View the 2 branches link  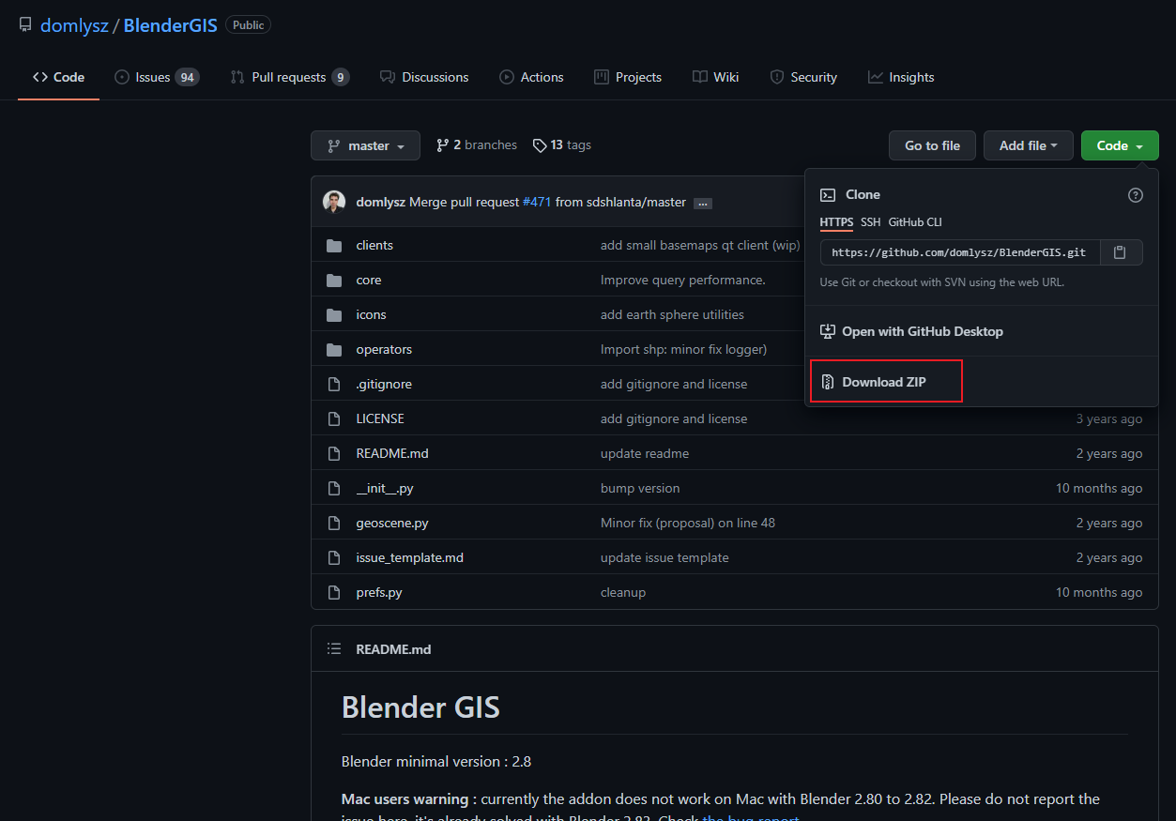(477, 145)
